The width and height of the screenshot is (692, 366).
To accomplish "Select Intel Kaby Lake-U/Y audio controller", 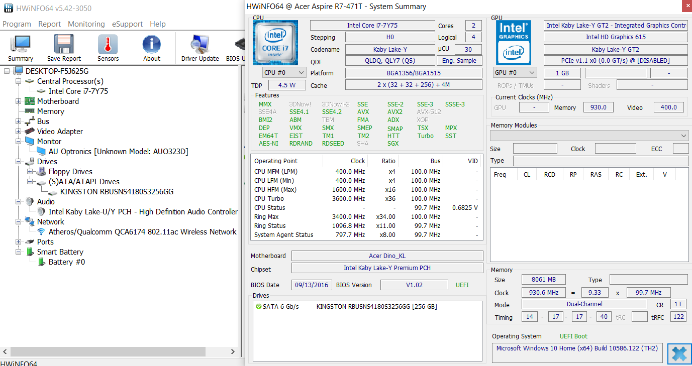I will (143, 211).
